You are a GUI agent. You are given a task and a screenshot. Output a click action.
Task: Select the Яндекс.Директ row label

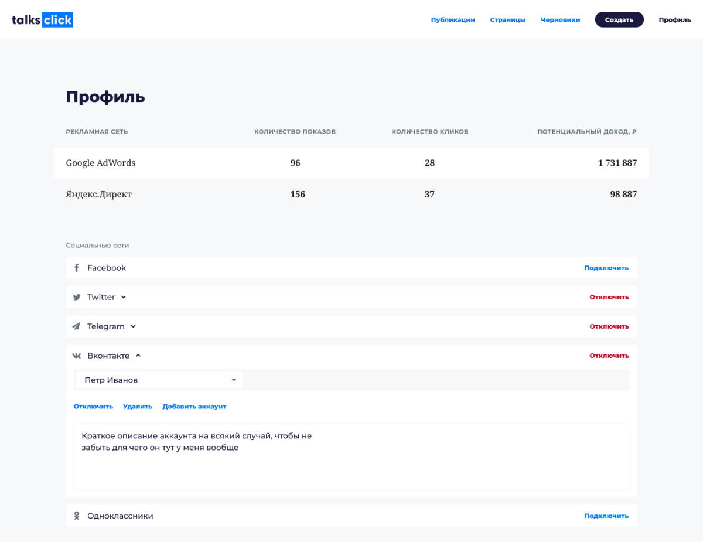(x=99, y=194)
